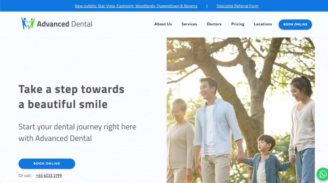Click Book Online in header

295,24
